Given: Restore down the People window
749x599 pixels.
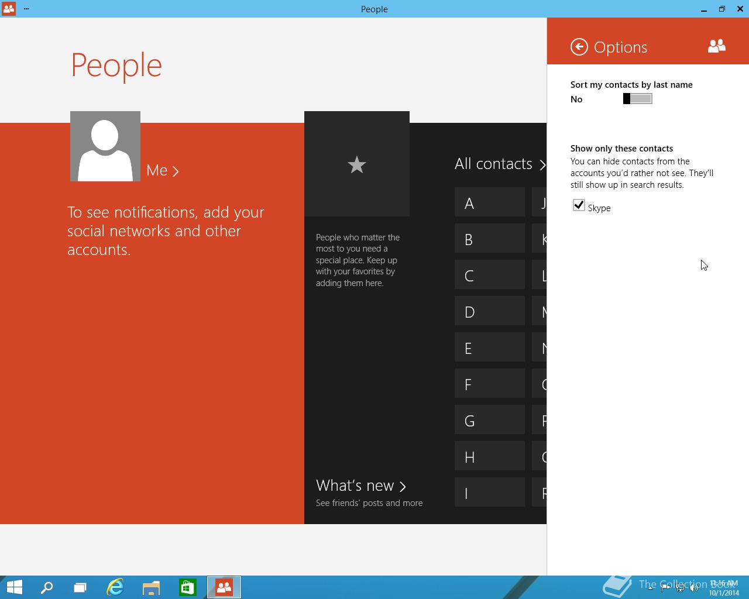Looking at the screenshot, I should (x=721, y=9).
